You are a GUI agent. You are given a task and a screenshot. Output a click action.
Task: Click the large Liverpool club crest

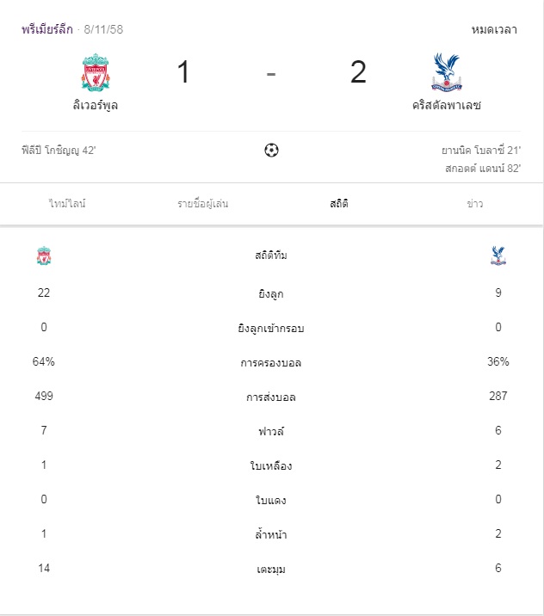(96, 72)
